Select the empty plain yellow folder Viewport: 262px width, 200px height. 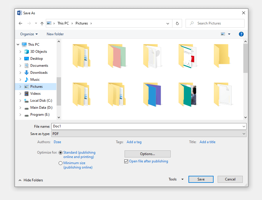point(222,56)
